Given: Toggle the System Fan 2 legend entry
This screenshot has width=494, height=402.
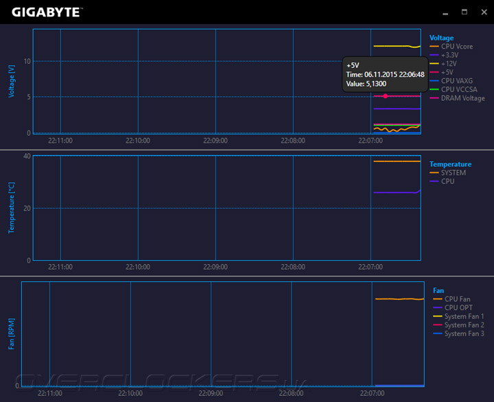Looking at the screenshot, I should pyautogui.click(x=458, y=324).
